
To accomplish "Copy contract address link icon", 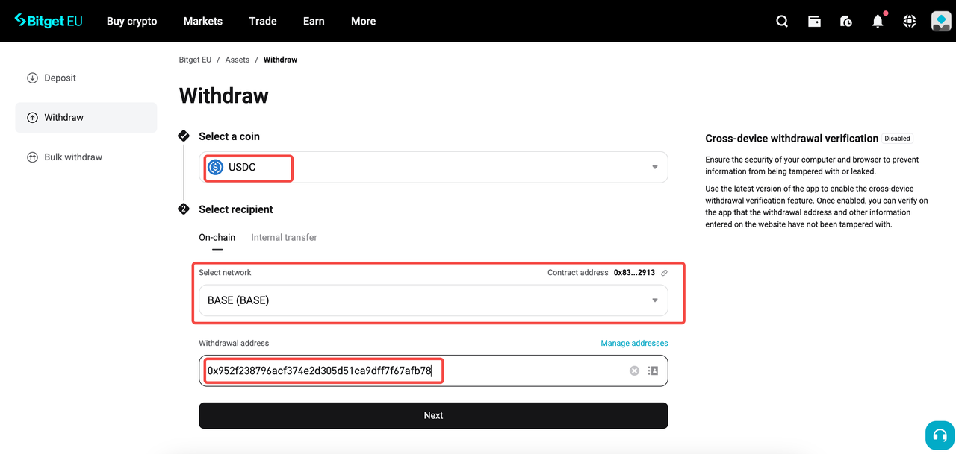I will [x=664, y=273].
